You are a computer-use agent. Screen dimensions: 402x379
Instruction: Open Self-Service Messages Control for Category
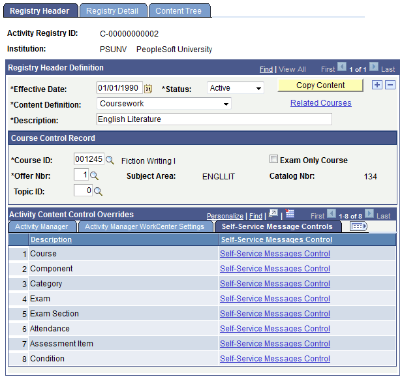(x=275, y=283)
